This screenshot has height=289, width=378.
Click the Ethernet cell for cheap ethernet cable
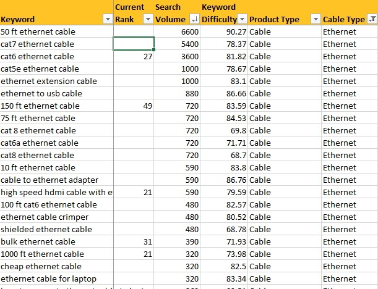(350, 266)
